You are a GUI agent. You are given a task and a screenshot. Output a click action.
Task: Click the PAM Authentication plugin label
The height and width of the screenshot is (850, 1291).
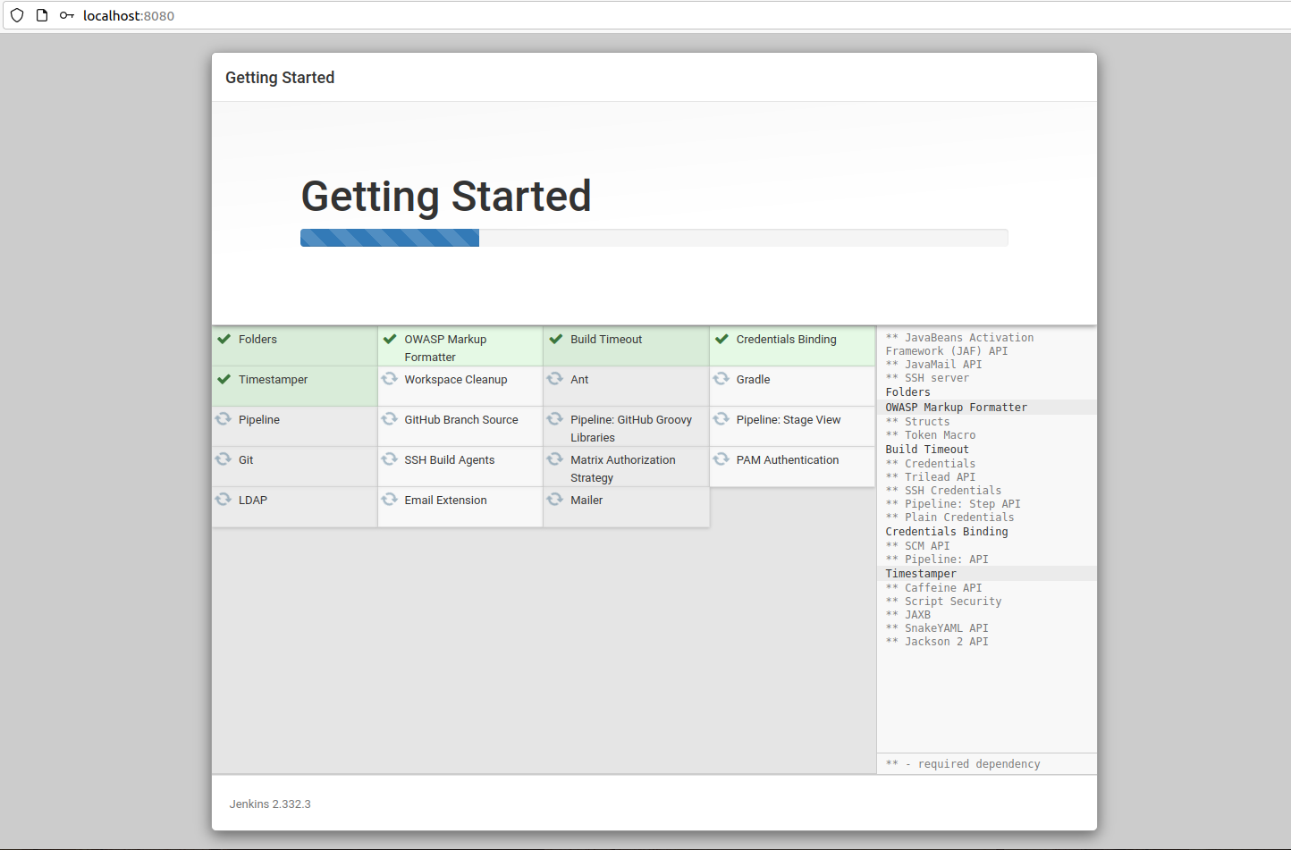(788, 460)
